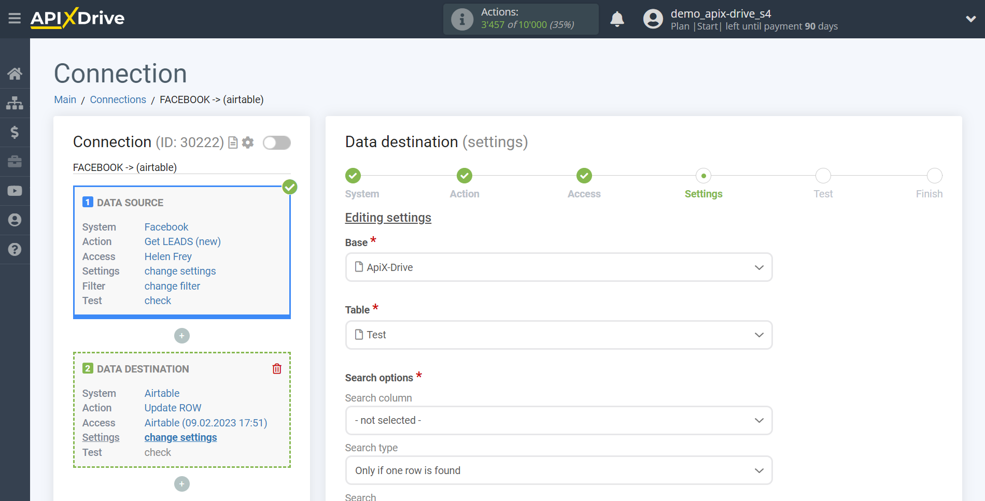Open the briefcase sidebar icon
The width and height of the screenshot is (985, 501).
(x=15, y=162)
